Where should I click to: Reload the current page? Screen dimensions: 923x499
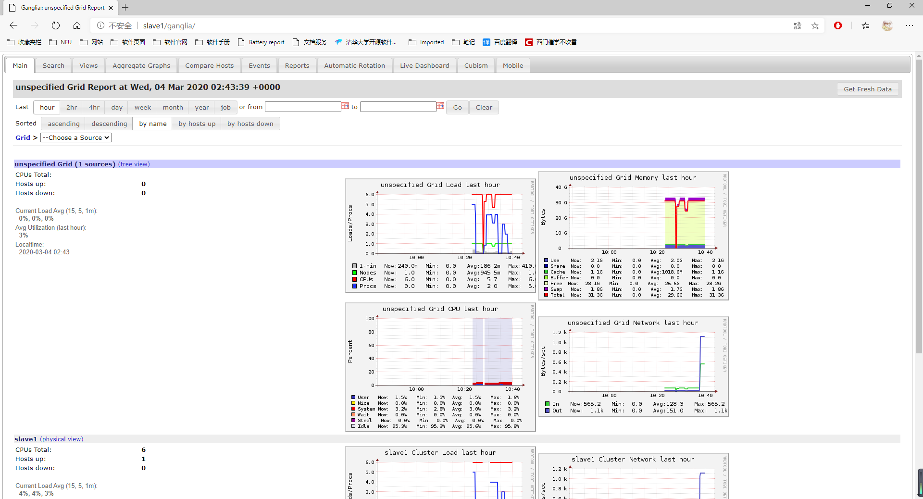(56, 25)
